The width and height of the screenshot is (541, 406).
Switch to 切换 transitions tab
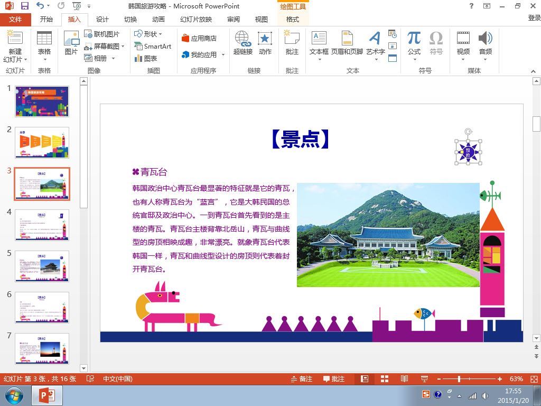(130, 20)
